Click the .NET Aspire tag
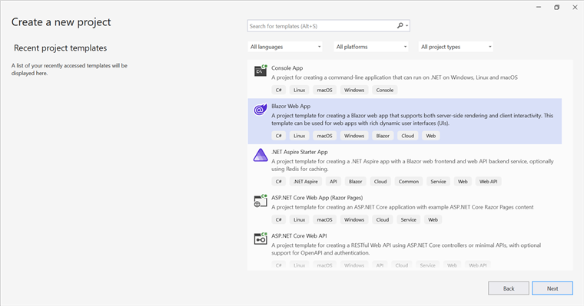Image resolution: width=584 pixels, height=306 pixels. [306, 182]
